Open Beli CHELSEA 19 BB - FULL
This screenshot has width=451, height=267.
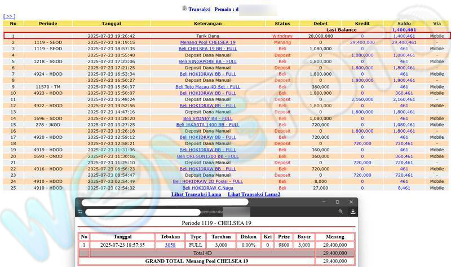pos(207,49)
